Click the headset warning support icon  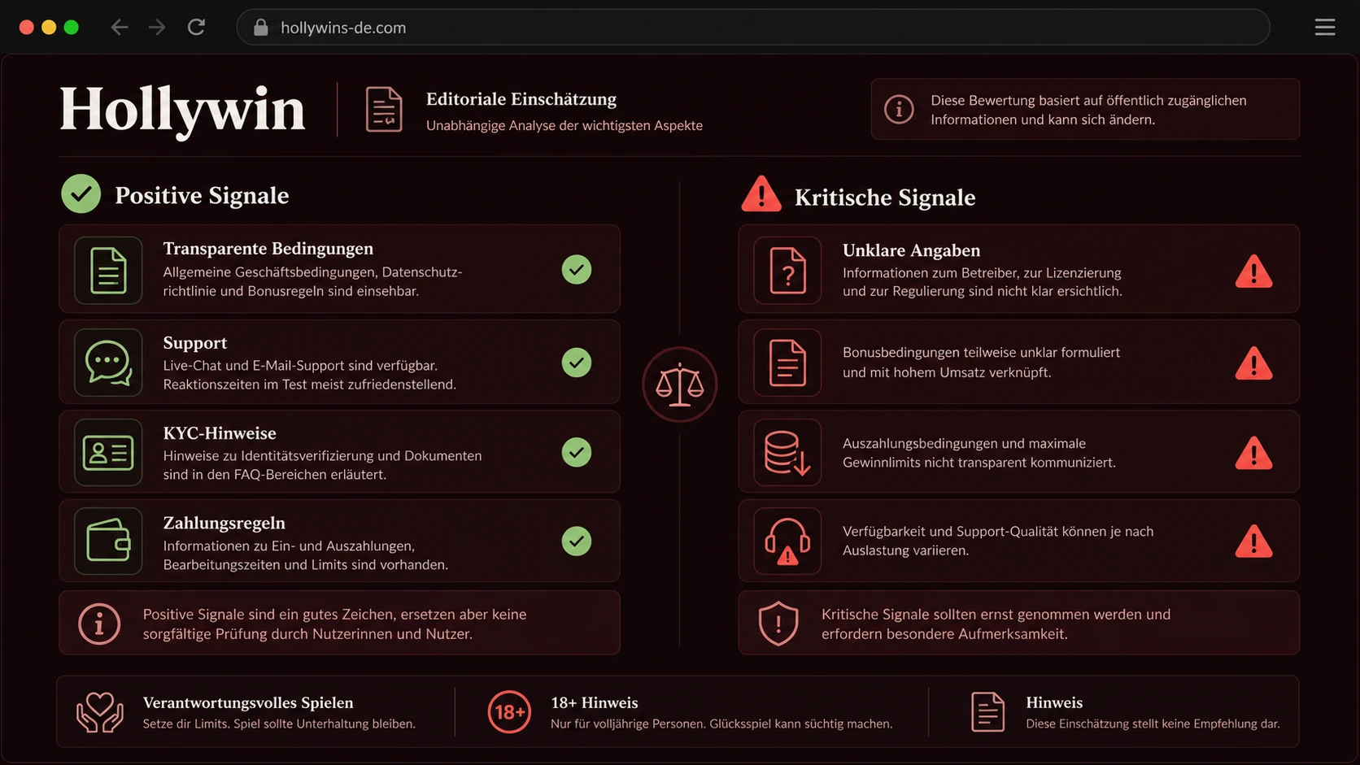(x=787, y=541)
